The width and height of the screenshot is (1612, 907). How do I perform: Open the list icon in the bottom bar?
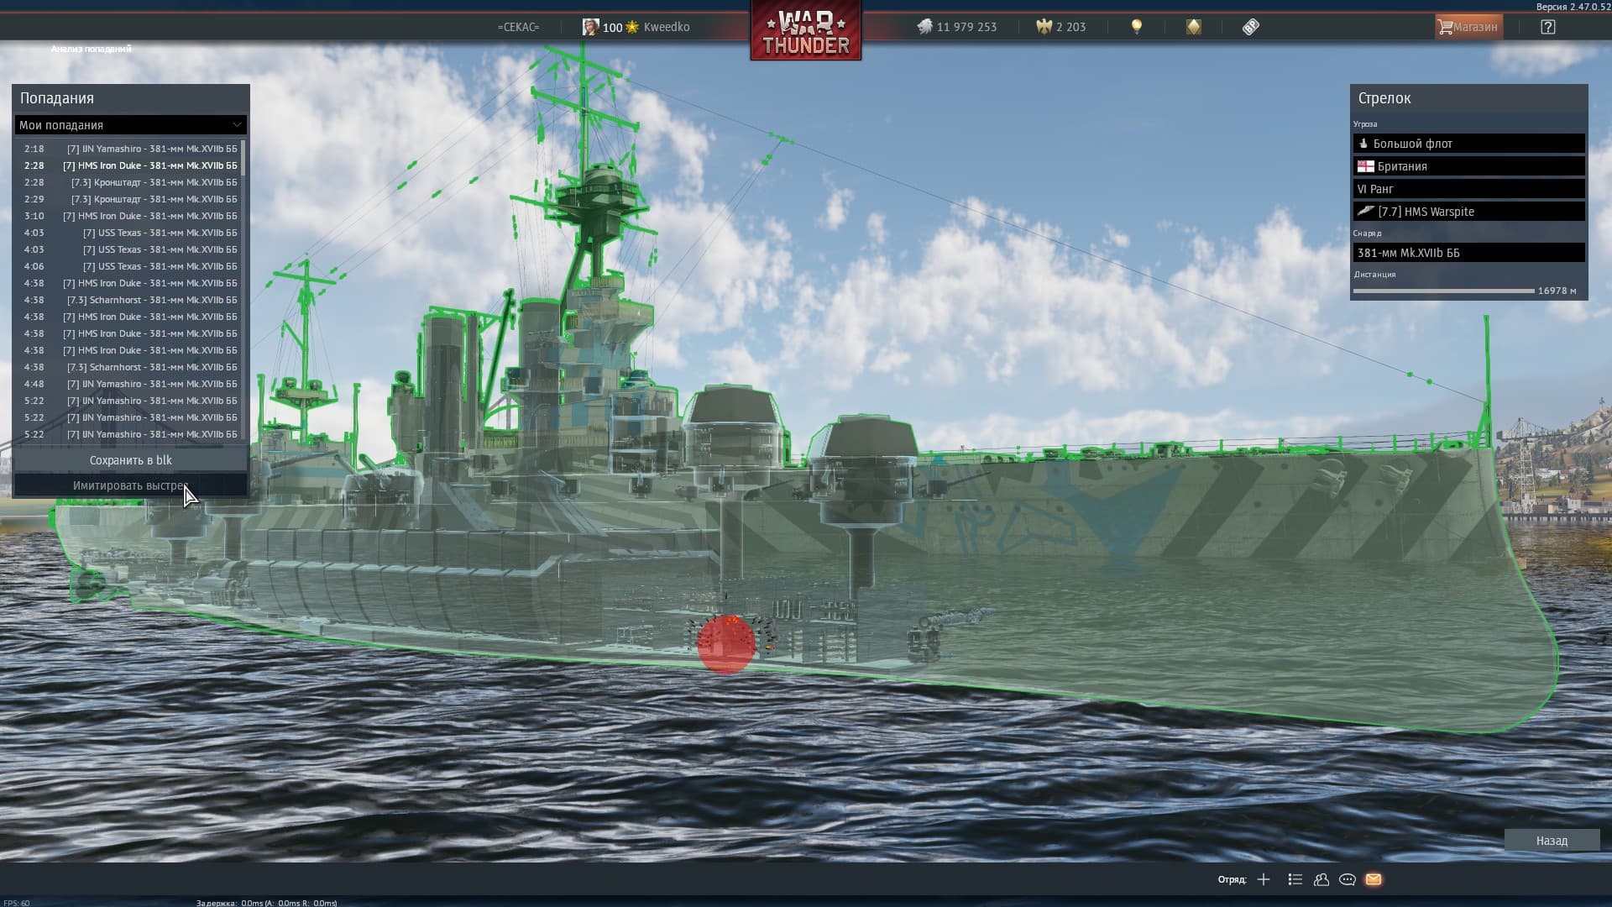point(1295,879)
